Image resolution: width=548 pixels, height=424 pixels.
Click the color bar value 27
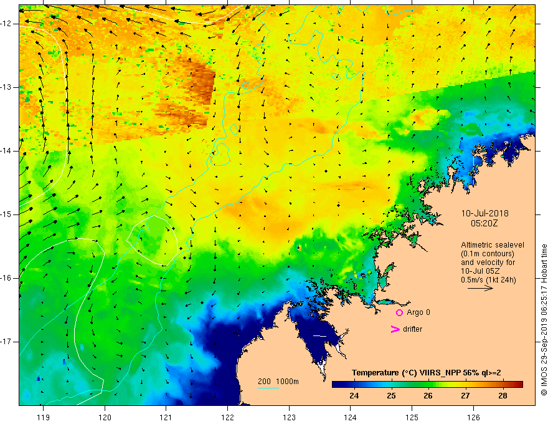tap(465, 396)
